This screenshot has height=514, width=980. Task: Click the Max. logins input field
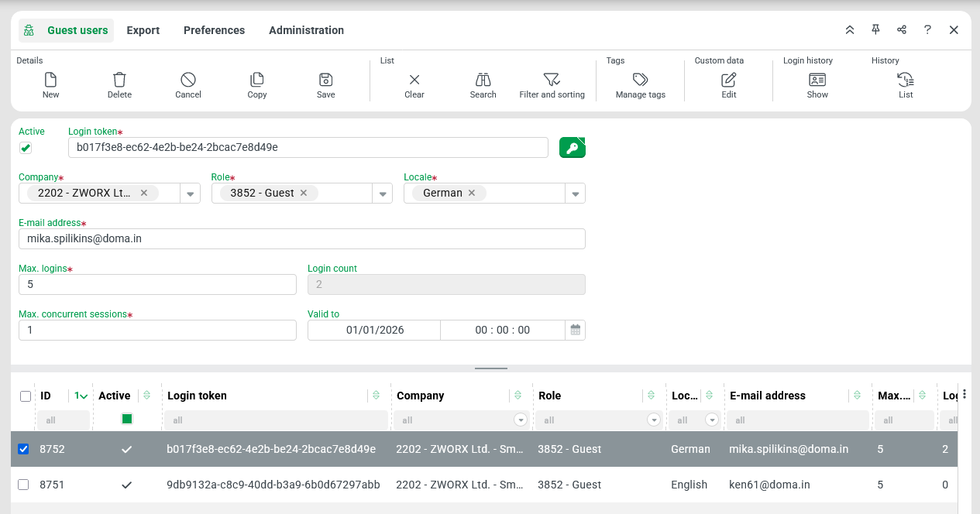point(157,284)
